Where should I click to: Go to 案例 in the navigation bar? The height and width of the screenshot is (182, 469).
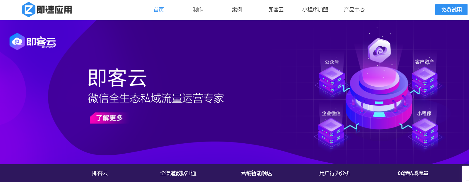click(237, 10)
